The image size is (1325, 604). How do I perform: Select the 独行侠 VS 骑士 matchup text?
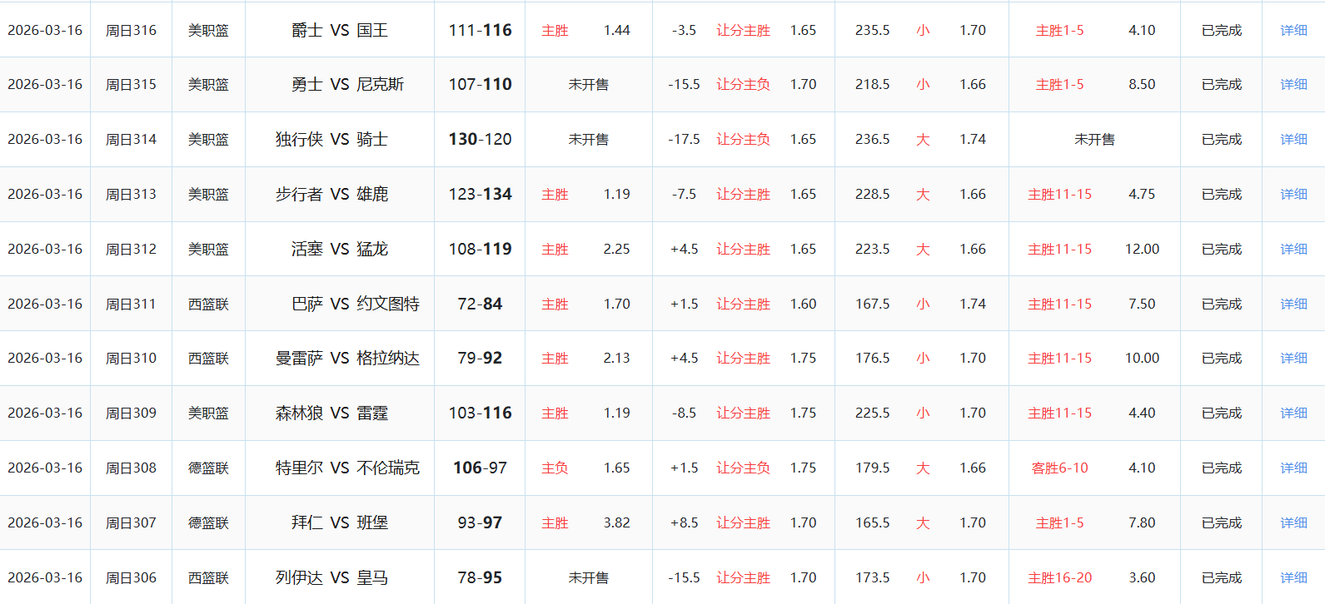[331, 139]
